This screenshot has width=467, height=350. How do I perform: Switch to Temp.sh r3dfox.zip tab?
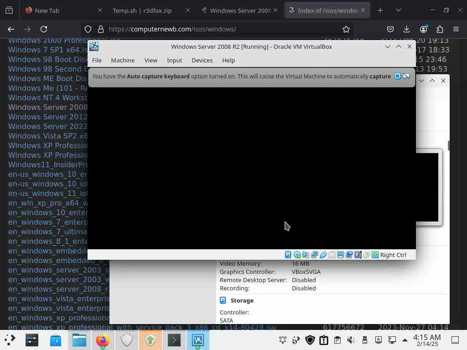click(x=150, y=10)
